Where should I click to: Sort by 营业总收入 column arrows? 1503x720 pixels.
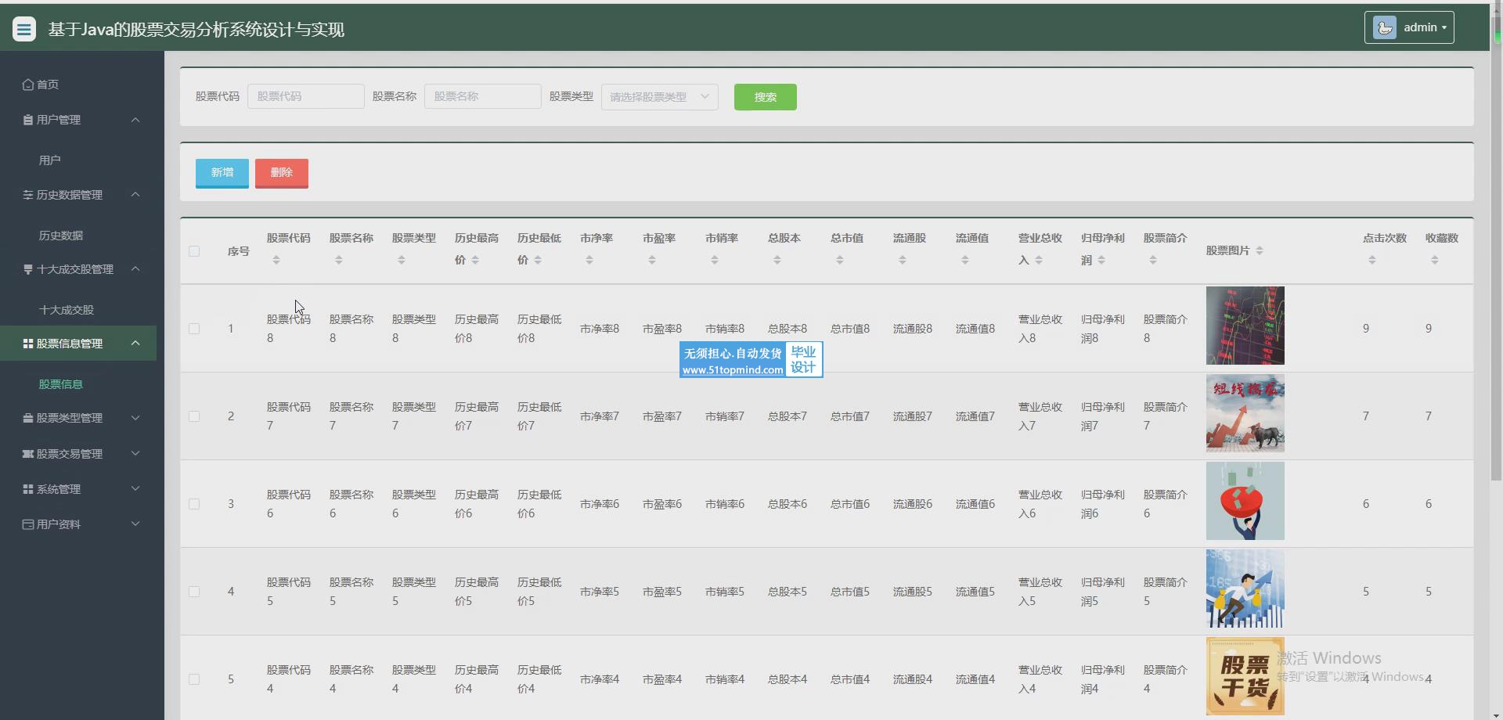[1039, 260]
